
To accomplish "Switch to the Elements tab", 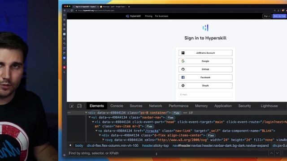I will (97, 106).
